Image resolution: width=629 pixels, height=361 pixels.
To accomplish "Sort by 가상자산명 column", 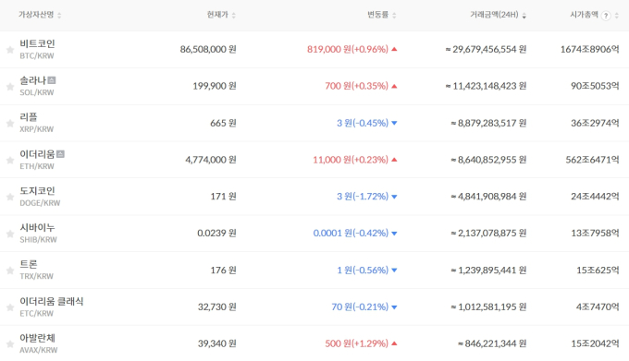I will [x=40, y=15].
